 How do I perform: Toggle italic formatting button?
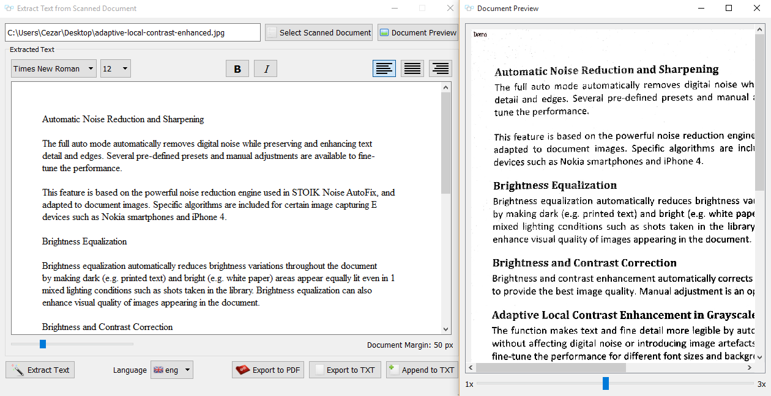click(x=266, y=68)
